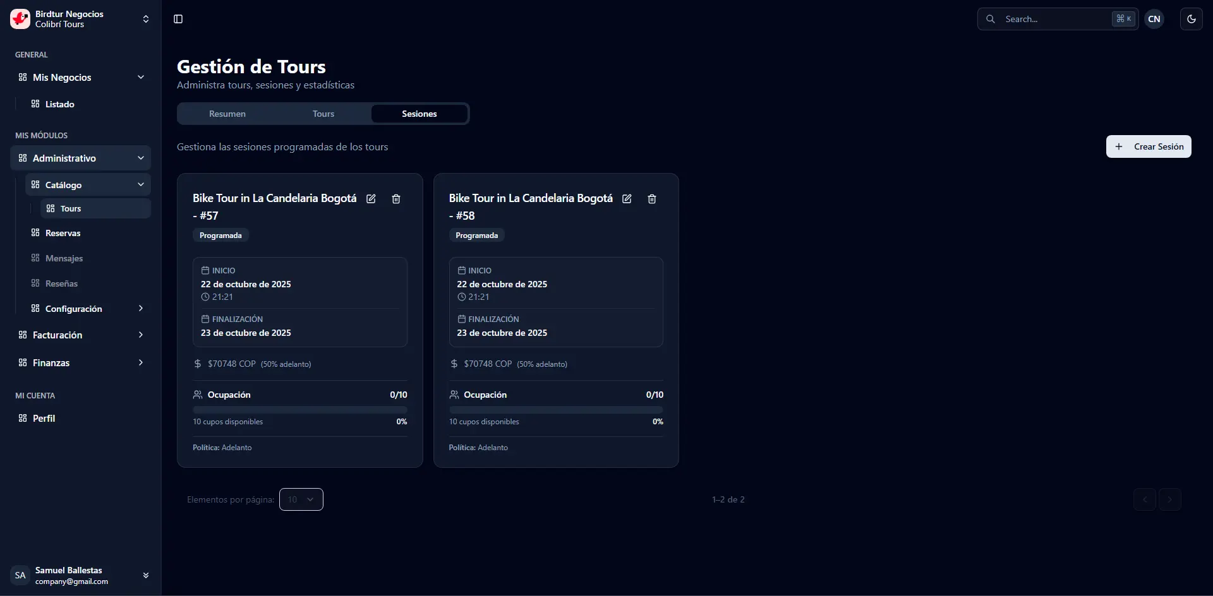Screen dimensions: 1213x596
Task: Click the Birdtur Negocios logo
Action: click(20, 19)
